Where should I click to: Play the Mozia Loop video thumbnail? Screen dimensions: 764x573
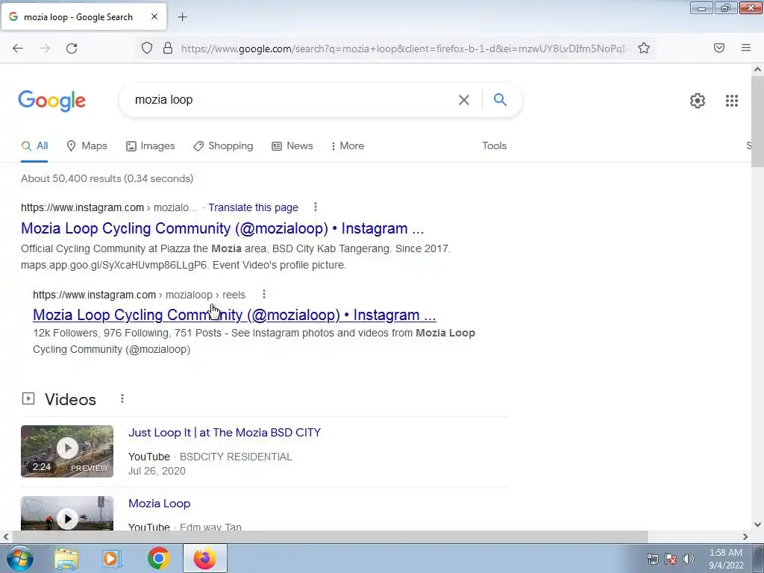click(x=67, y=513)
